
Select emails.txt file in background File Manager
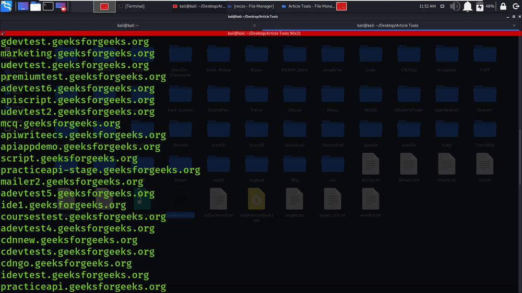tap(446, 167)
